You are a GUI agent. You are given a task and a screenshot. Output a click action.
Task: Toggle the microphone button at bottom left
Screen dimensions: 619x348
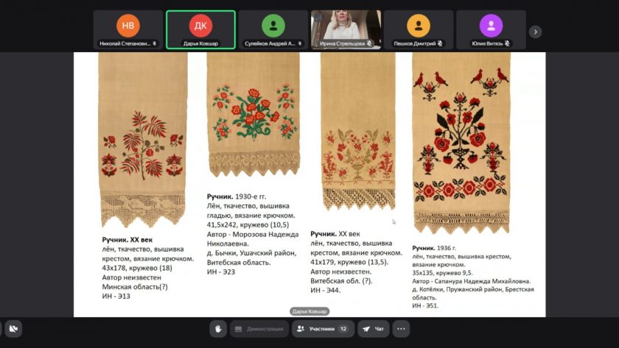(x=1, y=329)
